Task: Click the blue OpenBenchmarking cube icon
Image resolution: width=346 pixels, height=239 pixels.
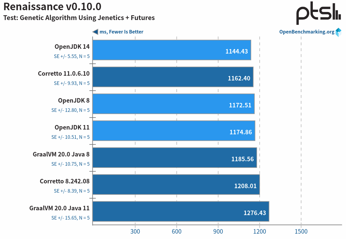Action: [338, 32]
